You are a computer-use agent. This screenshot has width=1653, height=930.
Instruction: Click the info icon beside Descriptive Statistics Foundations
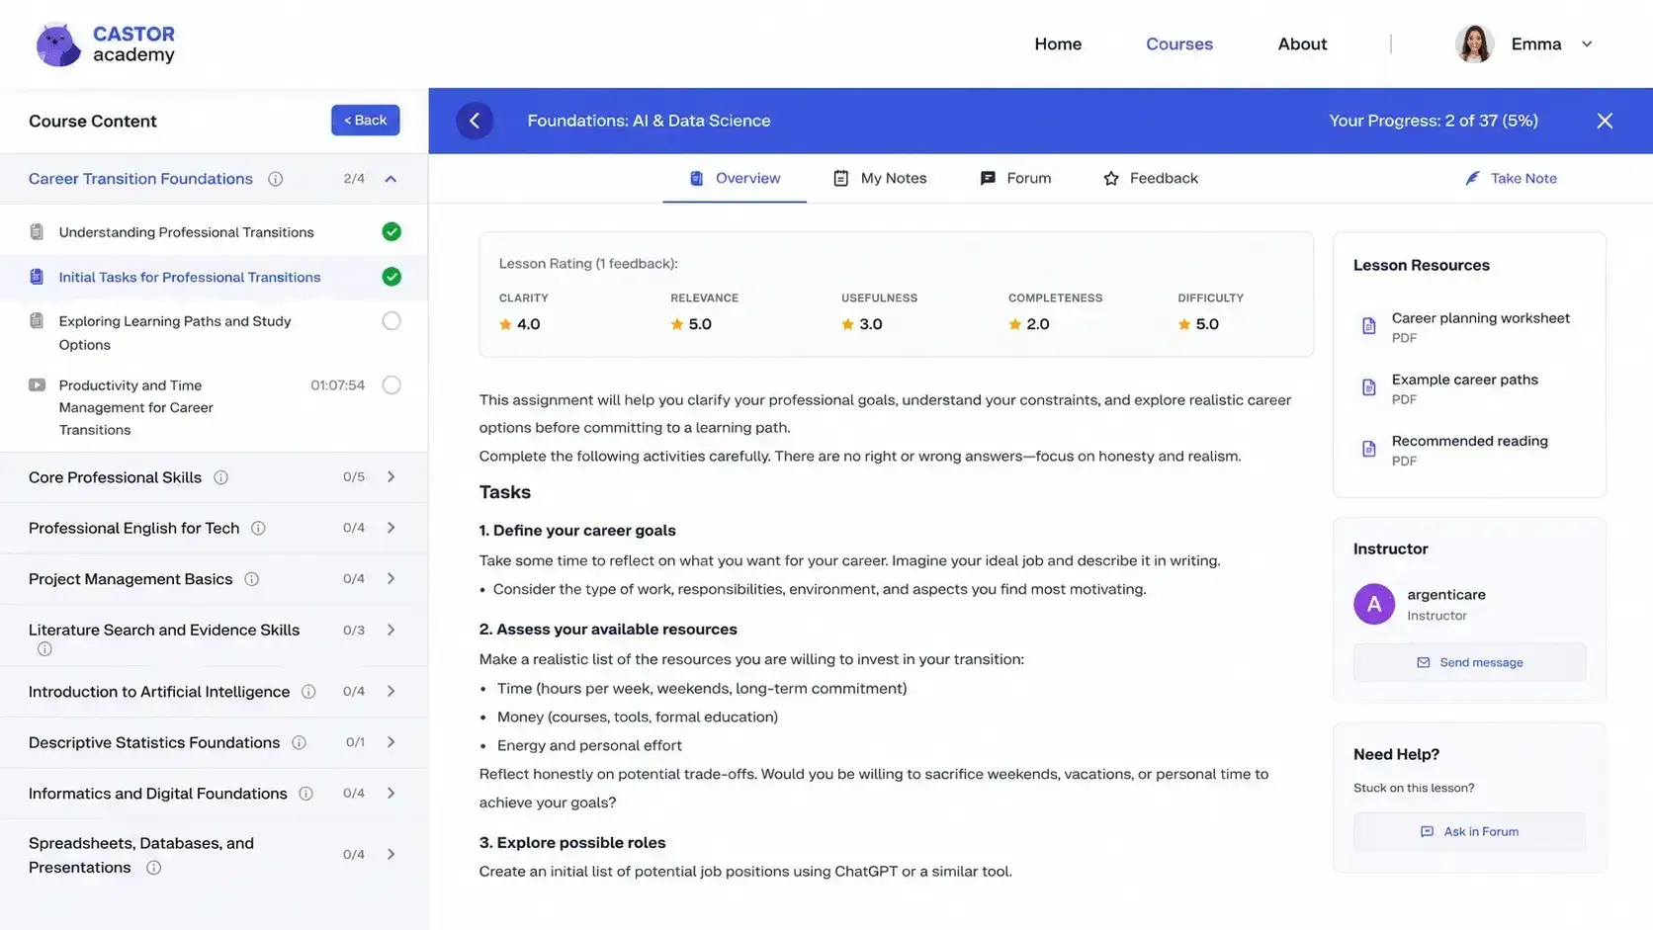coord(299,742)
